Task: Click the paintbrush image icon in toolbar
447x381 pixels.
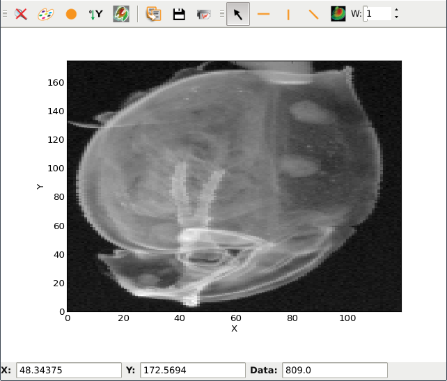Action: pyautogui.click(x=120, y=14)
